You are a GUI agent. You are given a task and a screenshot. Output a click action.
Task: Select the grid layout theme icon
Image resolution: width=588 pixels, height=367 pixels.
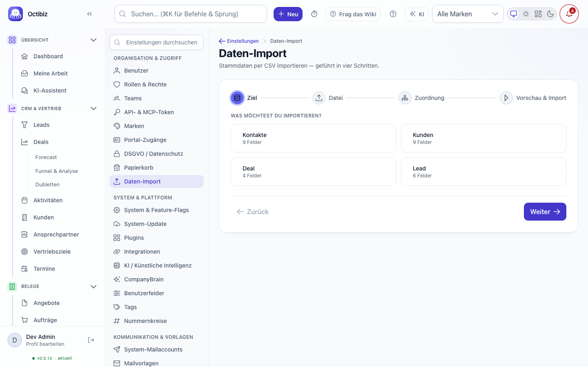538,14
